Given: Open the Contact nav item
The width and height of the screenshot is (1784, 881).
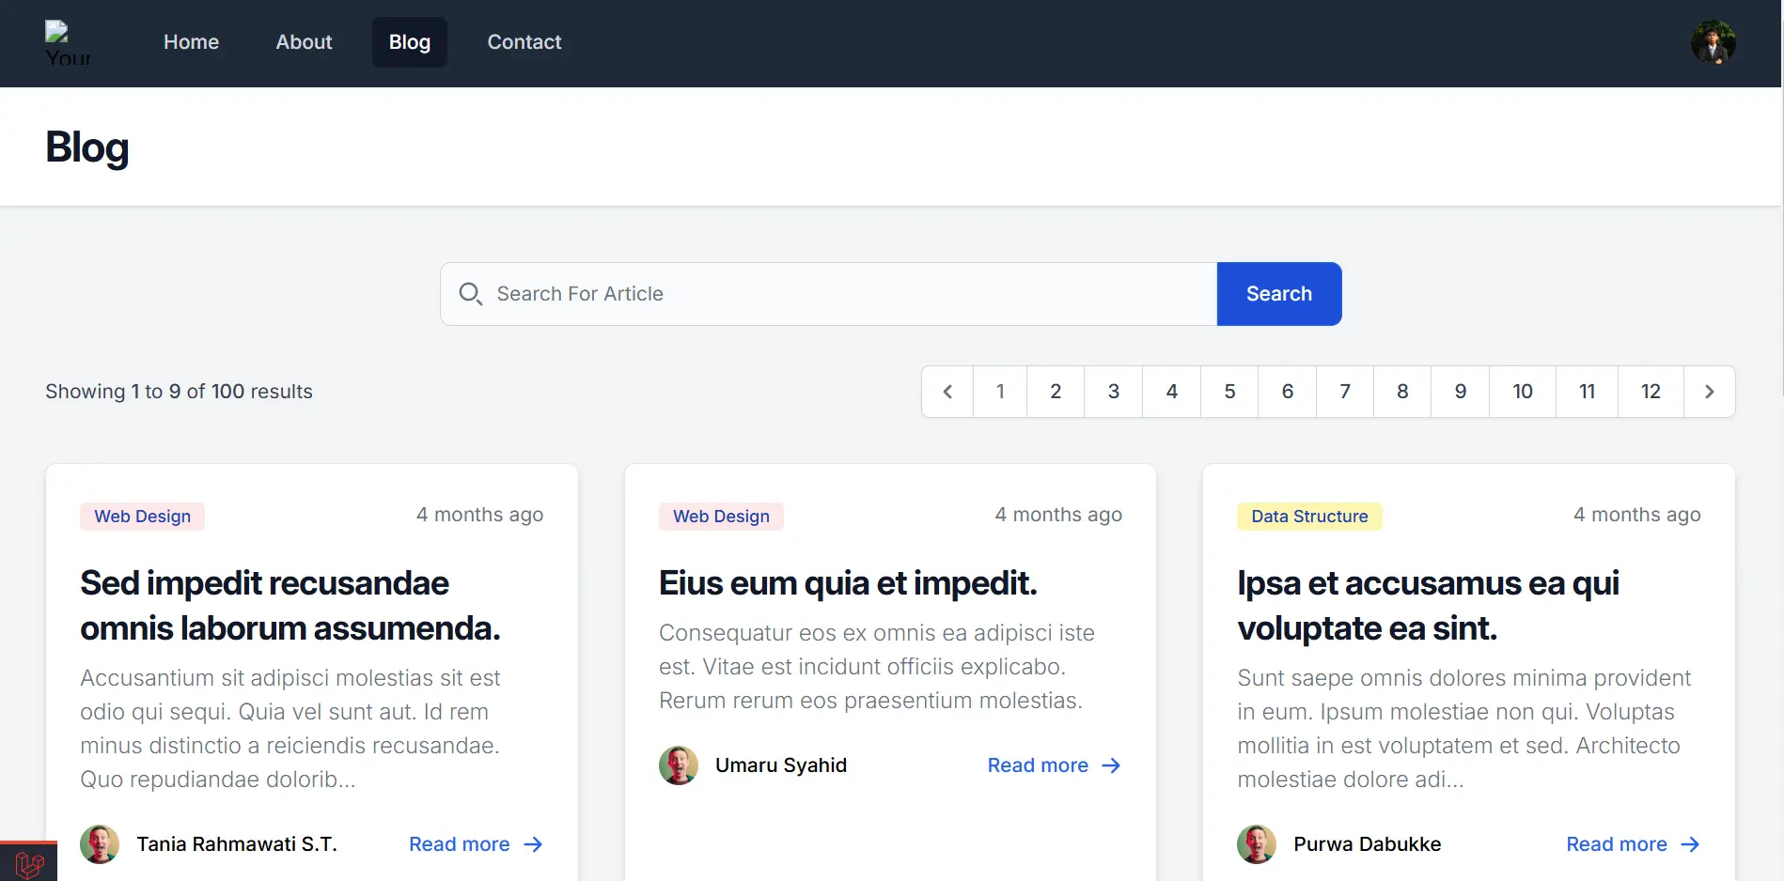Looking at the screenshot, I should (x=524, y=42).
